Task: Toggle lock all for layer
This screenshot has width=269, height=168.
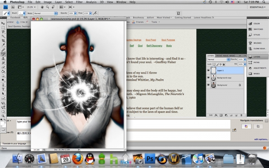Action: tap(224, 65)
